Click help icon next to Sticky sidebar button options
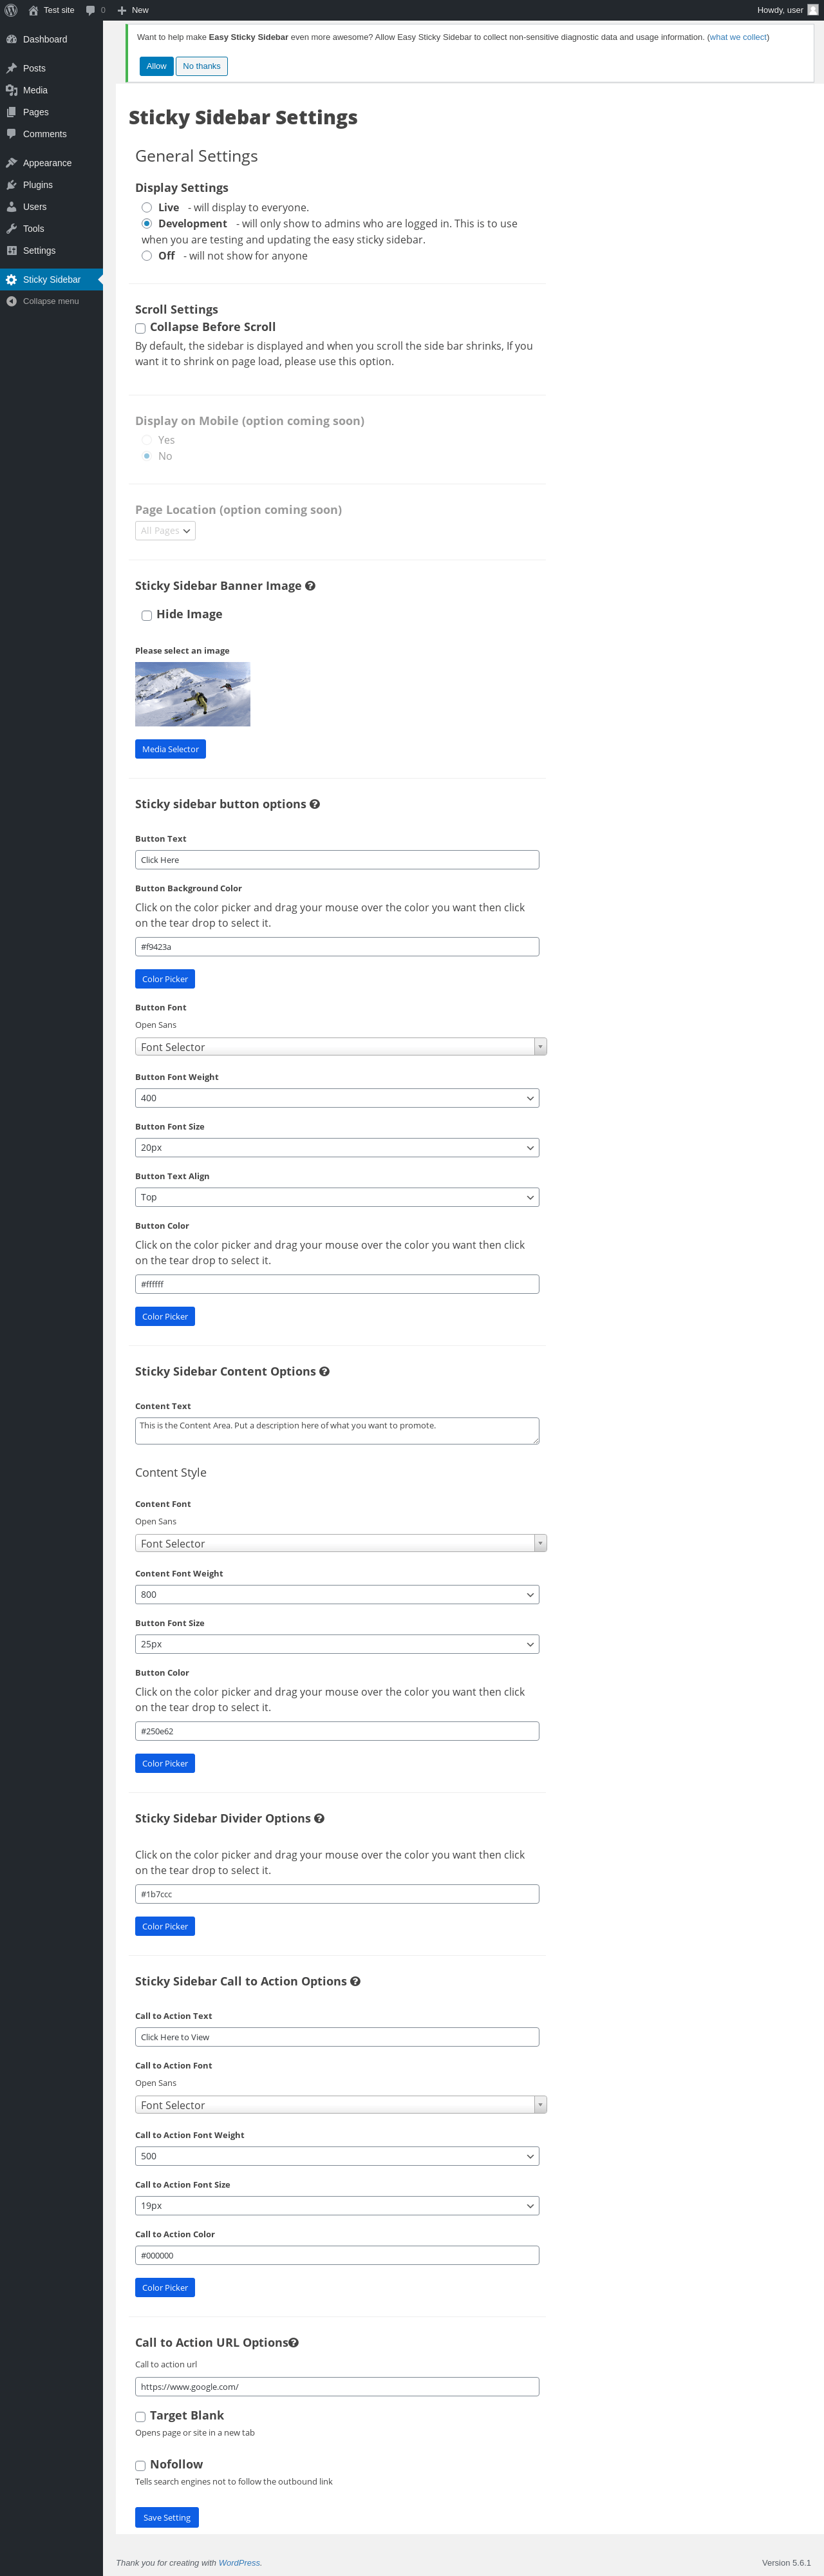This screenshot has height=2576, width=824. pyautogui.click(x=315, y=804)
